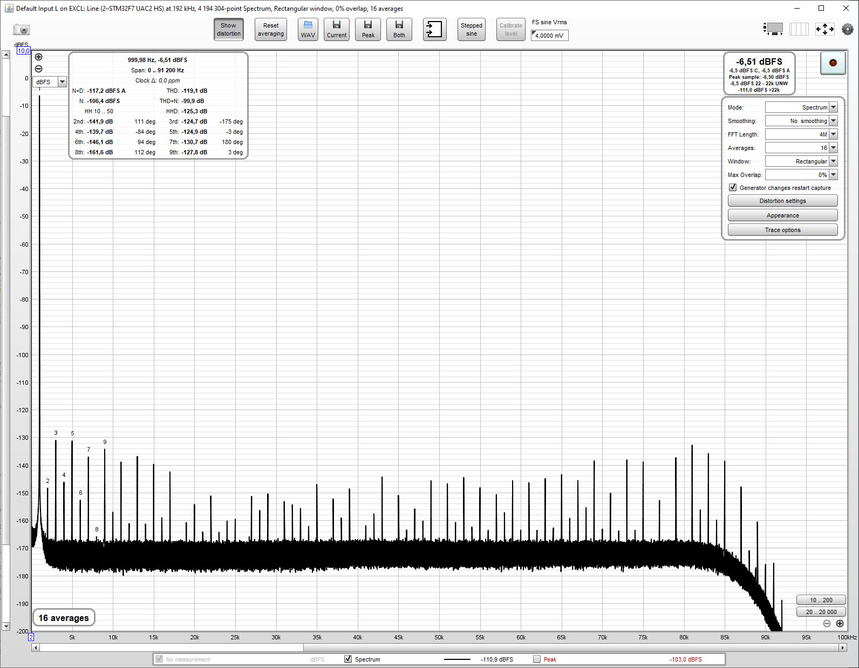Capture graph image with camera icon
Image resolution: width=859 pixels, height=668 pixels.
pos(22,30)
